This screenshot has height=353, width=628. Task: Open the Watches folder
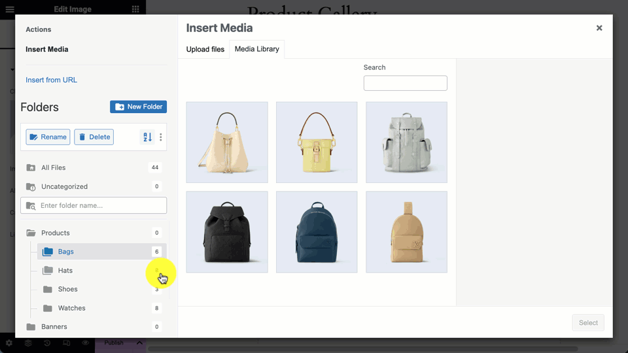click(71, 308)
